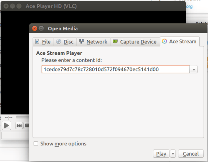Click the org link in browser
The image size is (208, 162).
tap(189, 6)
